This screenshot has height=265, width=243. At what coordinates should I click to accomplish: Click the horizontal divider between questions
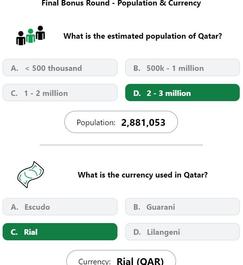121,145
